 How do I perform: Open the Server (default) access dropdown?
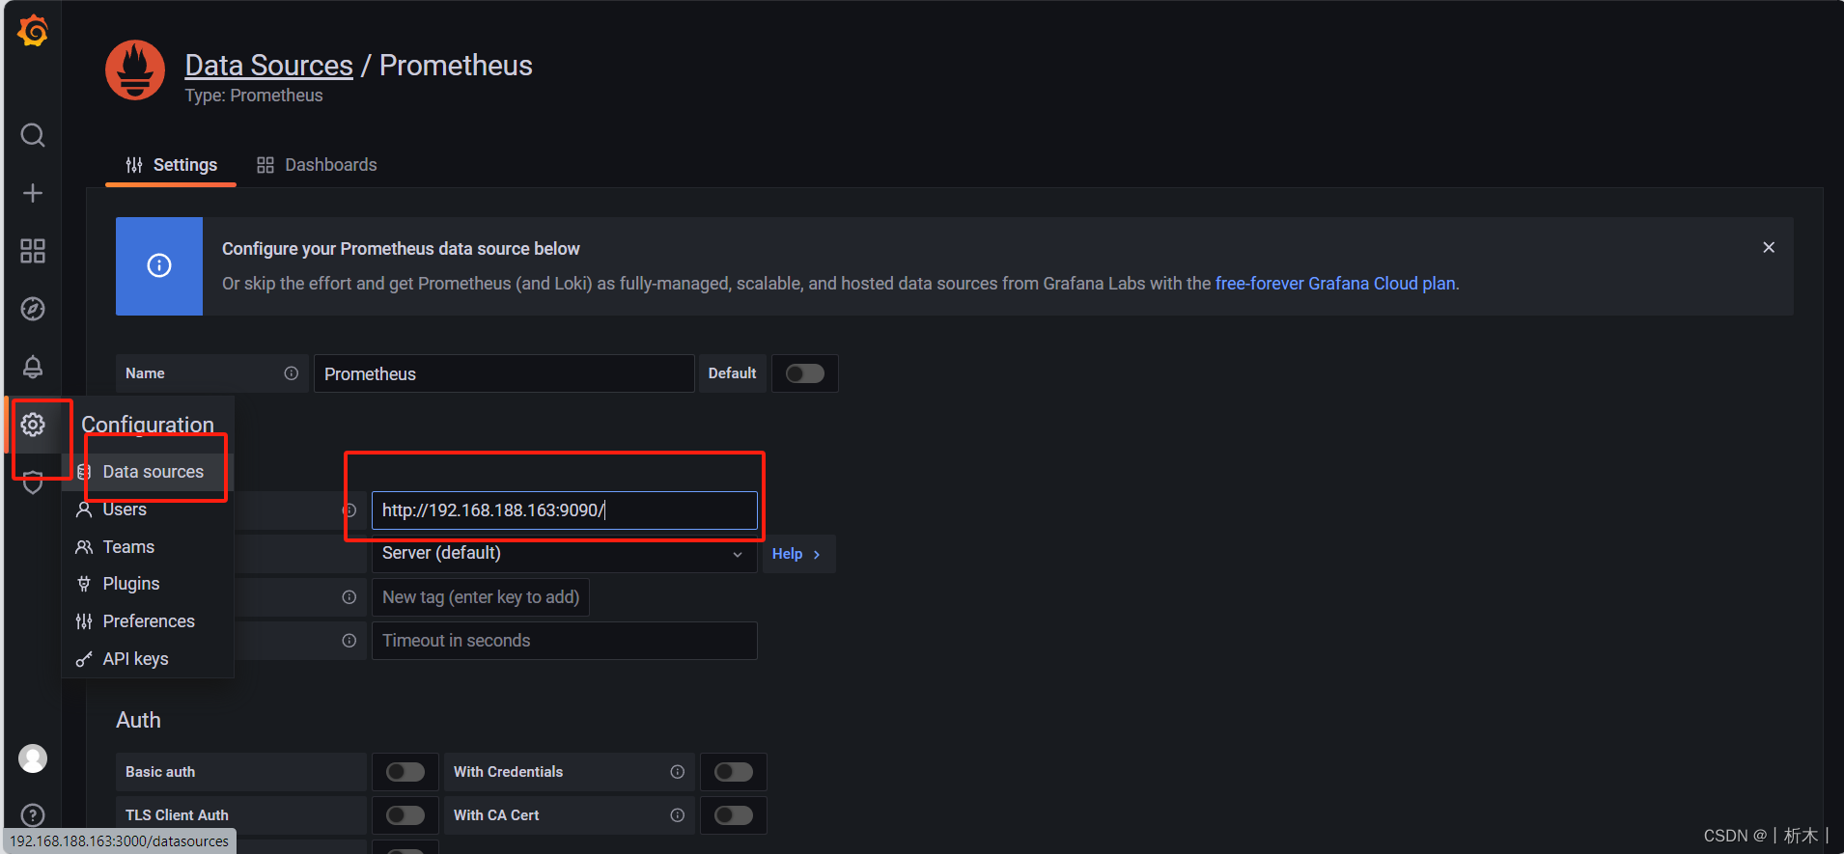click(x=565, y=554)
